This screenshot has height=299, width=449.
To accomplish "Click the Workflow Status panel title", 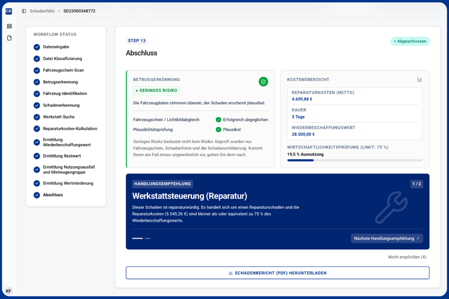I will [x=55, y=34].
